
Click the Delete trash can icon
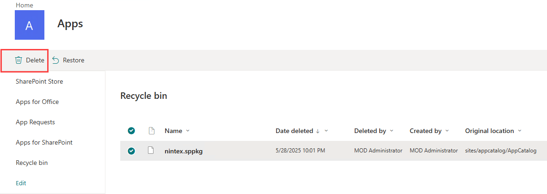[x=18, y=60]
